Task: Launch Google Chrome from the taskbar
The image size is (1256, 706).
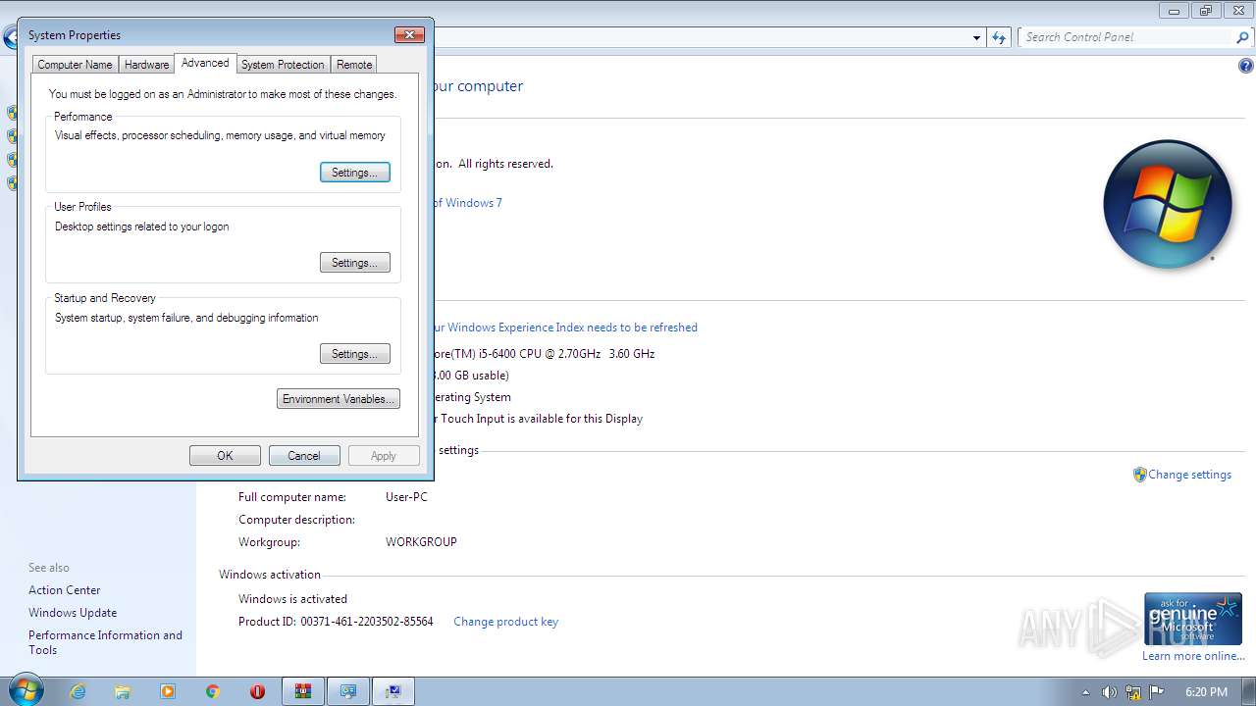Action: pyautogui.click(x=213, y=691)
